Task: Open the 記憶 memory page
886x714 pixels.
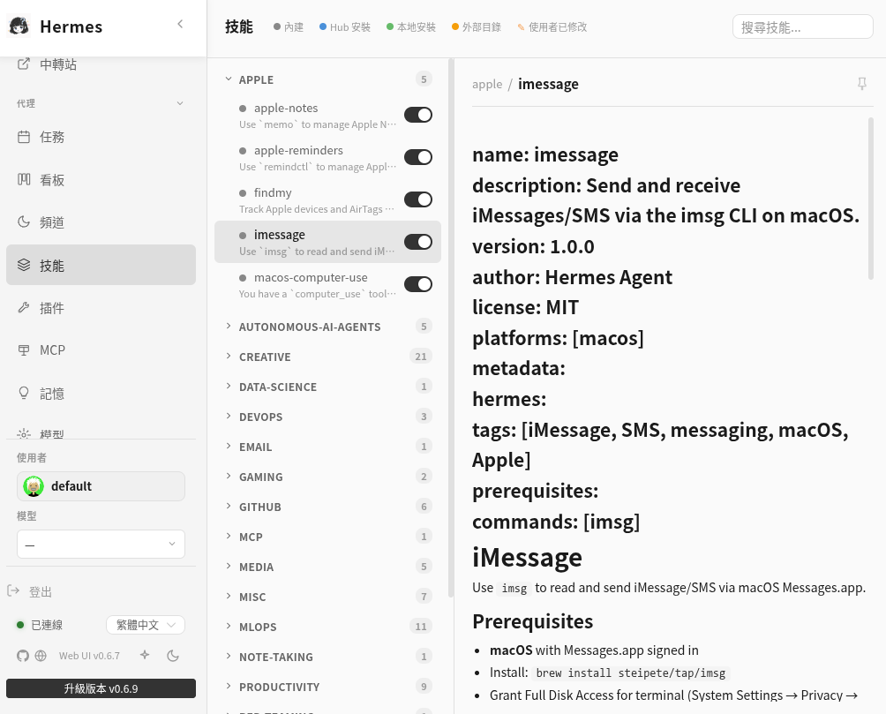Action: point(101,394)
